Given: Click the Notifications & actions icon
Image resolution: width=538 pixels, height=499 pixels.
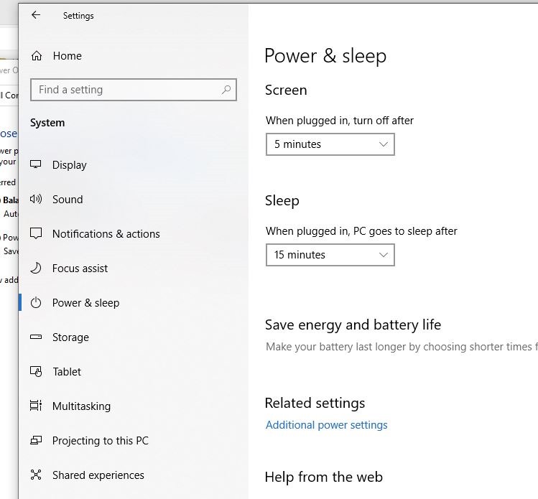Looking at the screenshot, I should [36, 234].
